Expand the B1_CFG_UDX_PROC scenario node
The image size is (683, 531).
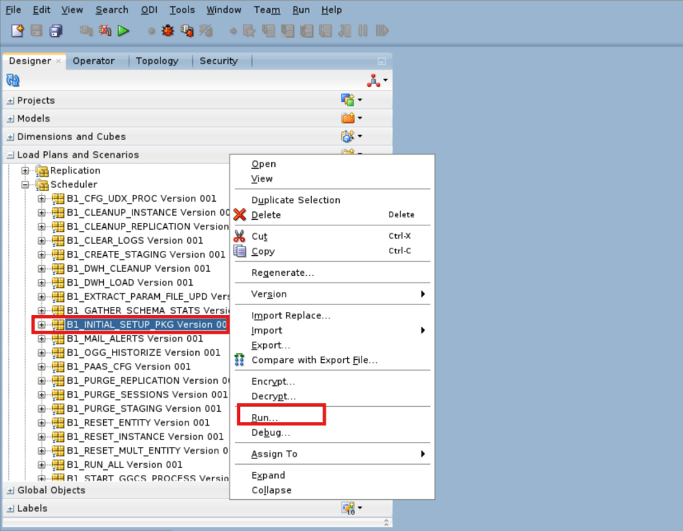click(41, 199)
